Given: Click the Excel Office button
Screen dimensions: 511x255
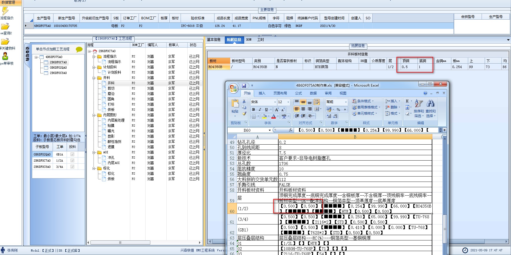Looking at the screenshot, I should point(233,88).
